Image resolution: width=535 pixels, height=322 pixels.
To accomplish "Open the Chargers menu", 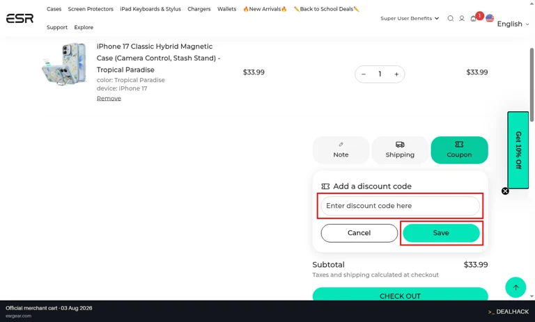I will [x=199, y=9].
